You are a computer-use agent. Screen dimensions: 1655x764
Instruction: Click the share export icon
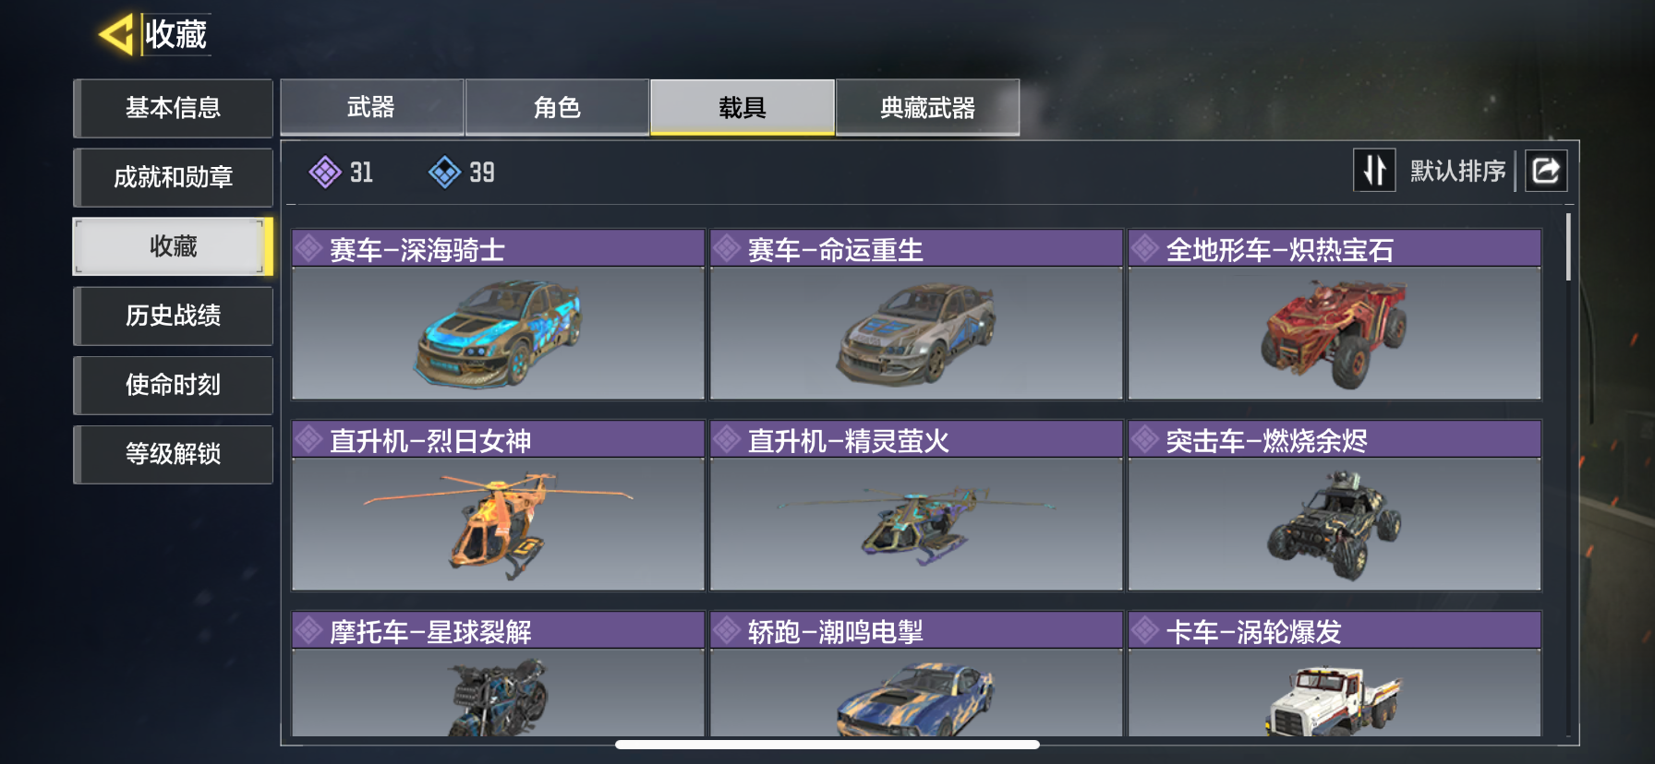(1546, 171)
